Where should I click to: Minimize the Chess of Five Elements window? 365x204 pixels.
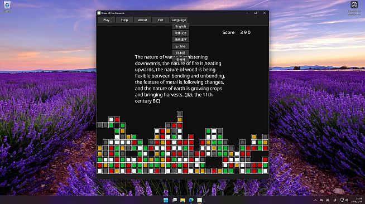[x=247, y=13]
